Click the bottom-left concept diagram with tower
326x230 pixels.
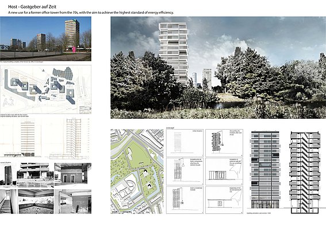[185, 200]
